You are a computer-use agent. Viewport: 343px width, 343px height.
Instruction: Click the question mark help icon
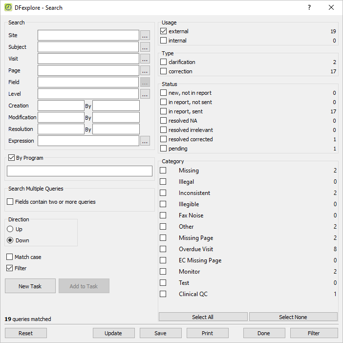[x=309, y=8]
